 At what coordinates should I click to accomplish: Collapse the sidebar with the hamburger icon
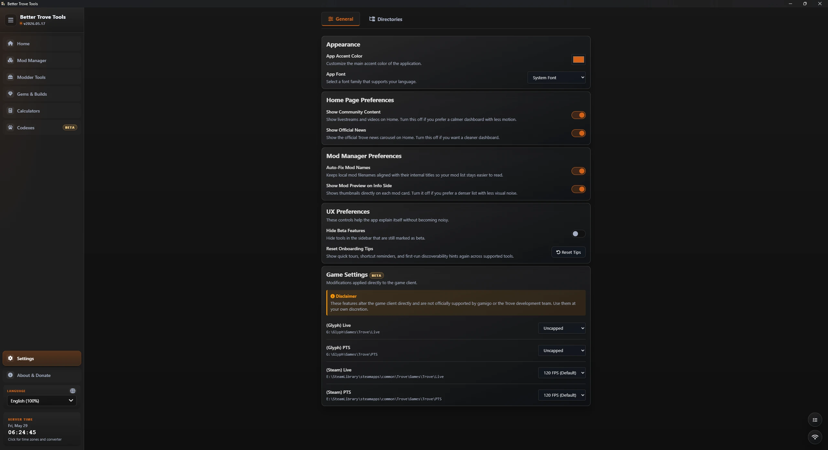(11, 20)
